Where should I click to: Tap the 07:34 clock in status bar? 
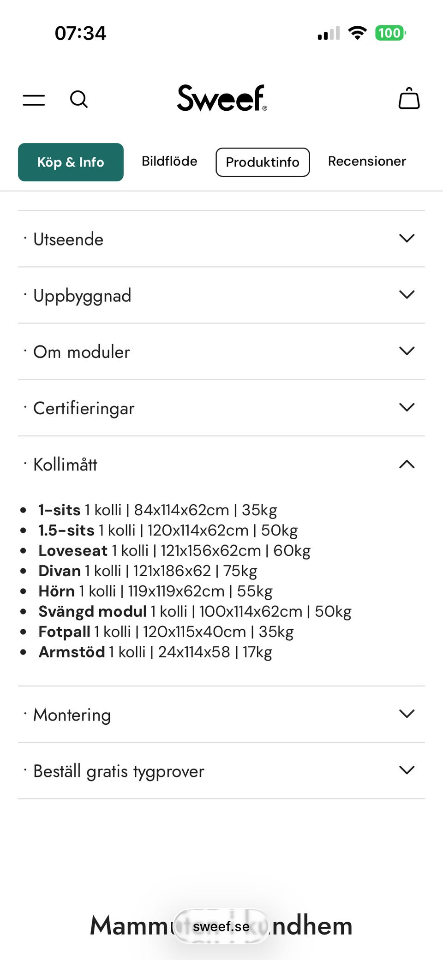[x=80, y=33]
